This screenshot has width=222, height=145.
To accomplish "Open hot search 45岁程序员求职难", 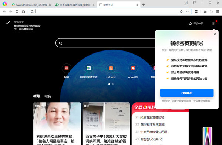I will click(152, 125).
